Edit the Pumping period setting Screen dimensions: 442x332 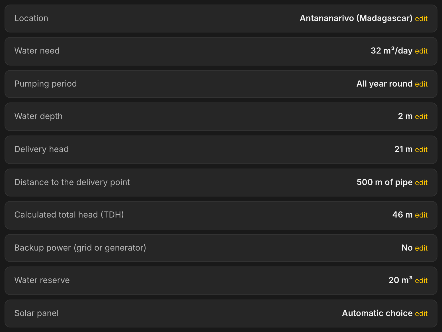click(x=421, y=84)
